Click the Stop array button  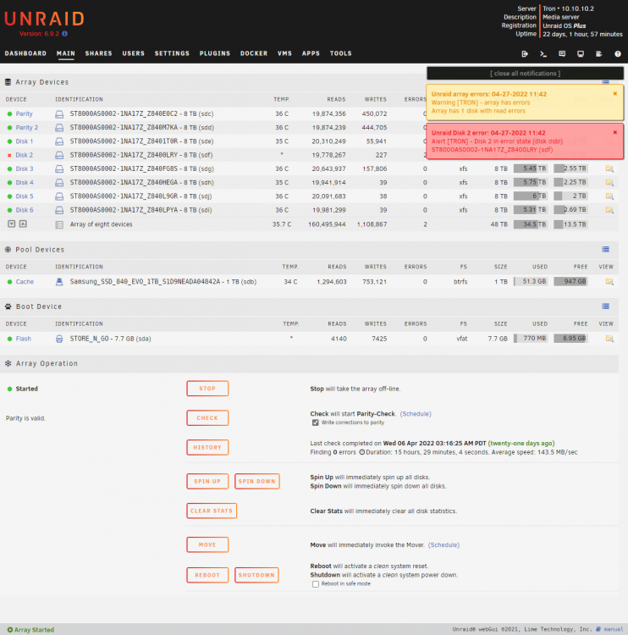tap(207, 389)
